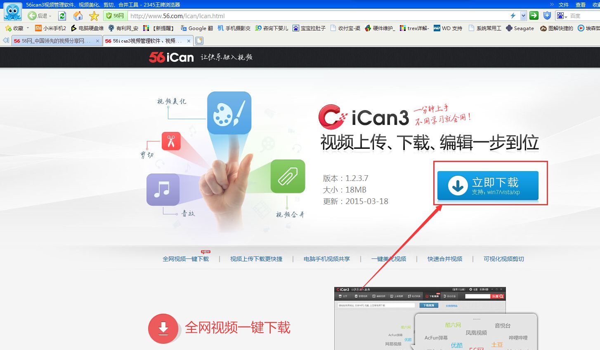Image resolution: width=600 pixels, height=350 pixels.
Task: Open the 收藏 favorites bookmark button
Action: click(14, 28)
